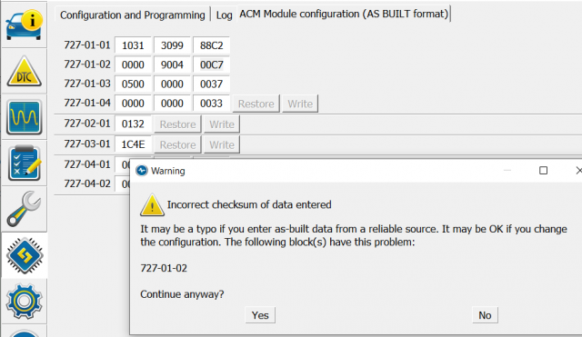Open the DTC trouble codes icon
582x337 pixels.
(25, 71)
